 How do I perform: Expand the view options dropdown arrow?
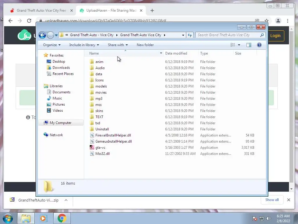click(x=239, y=45)
